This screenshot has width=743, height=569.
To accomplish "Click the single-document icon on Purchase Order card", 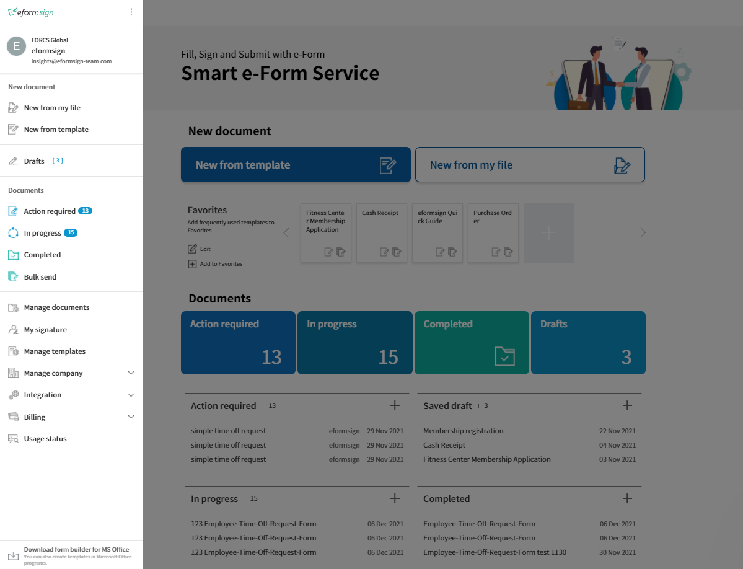I will pyautogui.click(x=496, y=252).
